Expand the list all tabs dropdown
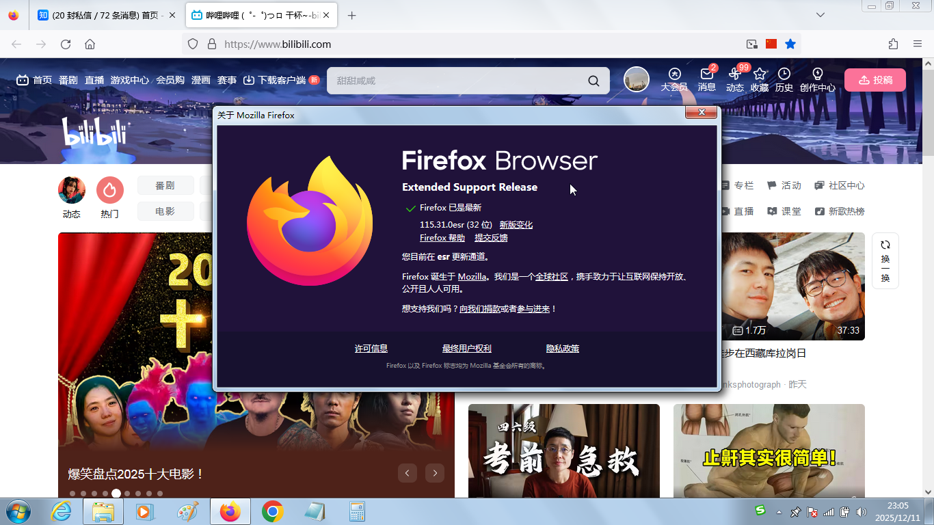934x525 pixels. click(x=820, y=15)
